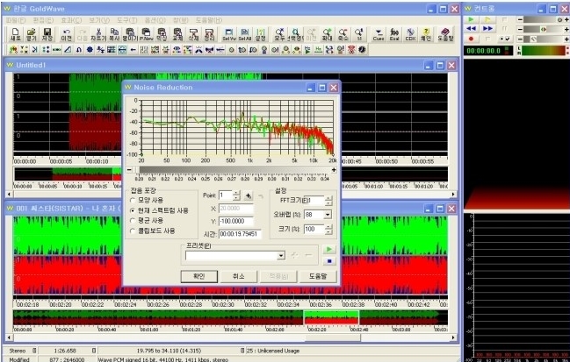The height and width of the screenshot is (362, 570).
Task: Click the 도움말 help book icon
Action: coord(445,34)
